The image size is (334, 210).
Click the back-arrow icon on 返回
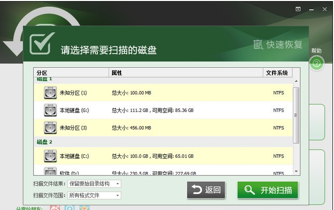(196, 189)
